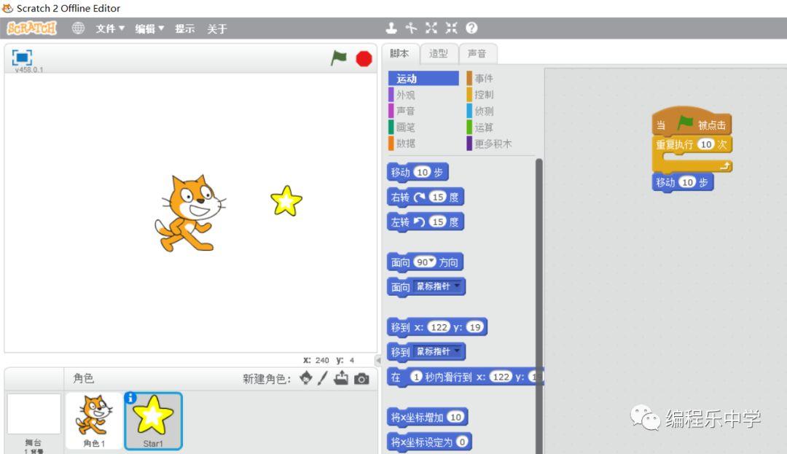Click the green flag to start
The image size is (787, 454).
(339, 58)
